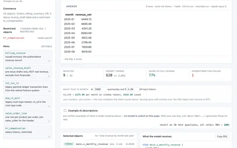The width and height of the screenshot is (237, 148).
Task: Click the 6616.93 revenue cell
Action: point(86,52)
